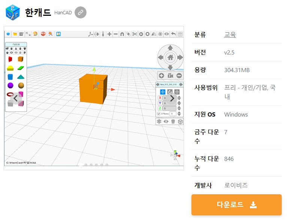Click the red box package icon
Viewport: 287px width, 221px height.
pyautogui.click(x=43, y=34)
